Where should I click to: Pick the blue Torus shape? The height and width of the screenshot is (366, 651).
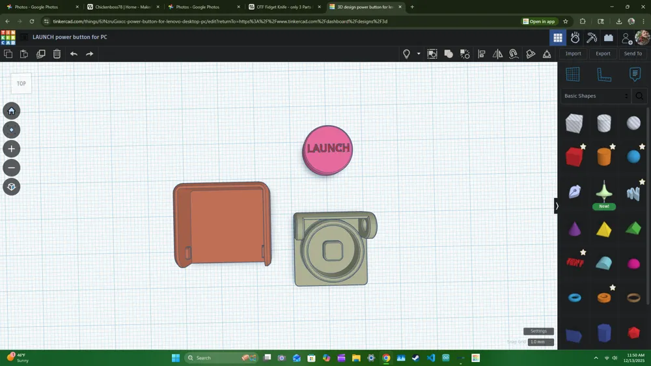point(575,298)
